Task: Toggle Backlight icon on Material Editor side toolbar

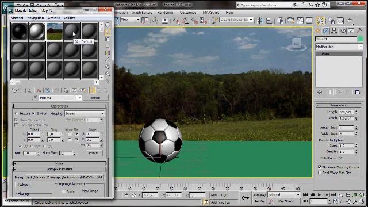Action: pyautogui.click(x=108, y=32)
